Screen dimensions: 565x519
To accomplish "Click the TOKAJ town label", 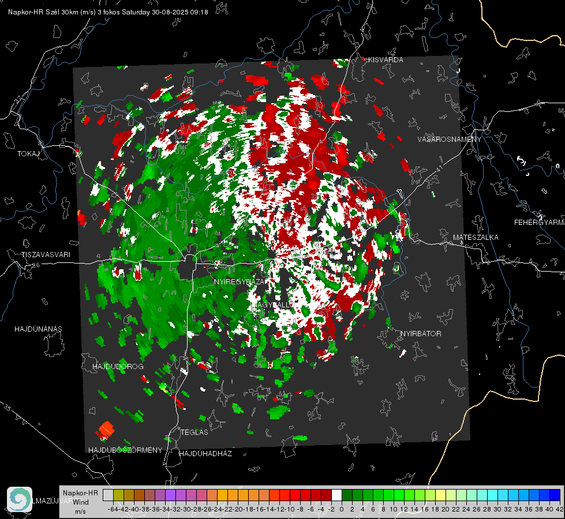I will click(28, 154).
